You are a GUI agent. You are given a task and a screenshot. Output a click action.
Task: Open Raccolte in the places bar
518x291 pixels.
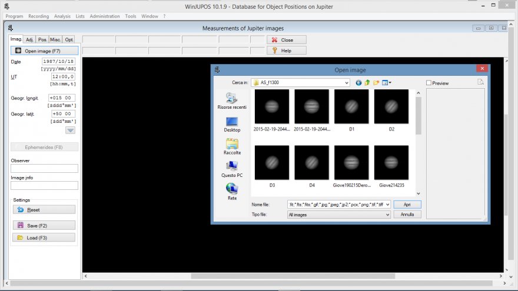(x=232, y=147)
